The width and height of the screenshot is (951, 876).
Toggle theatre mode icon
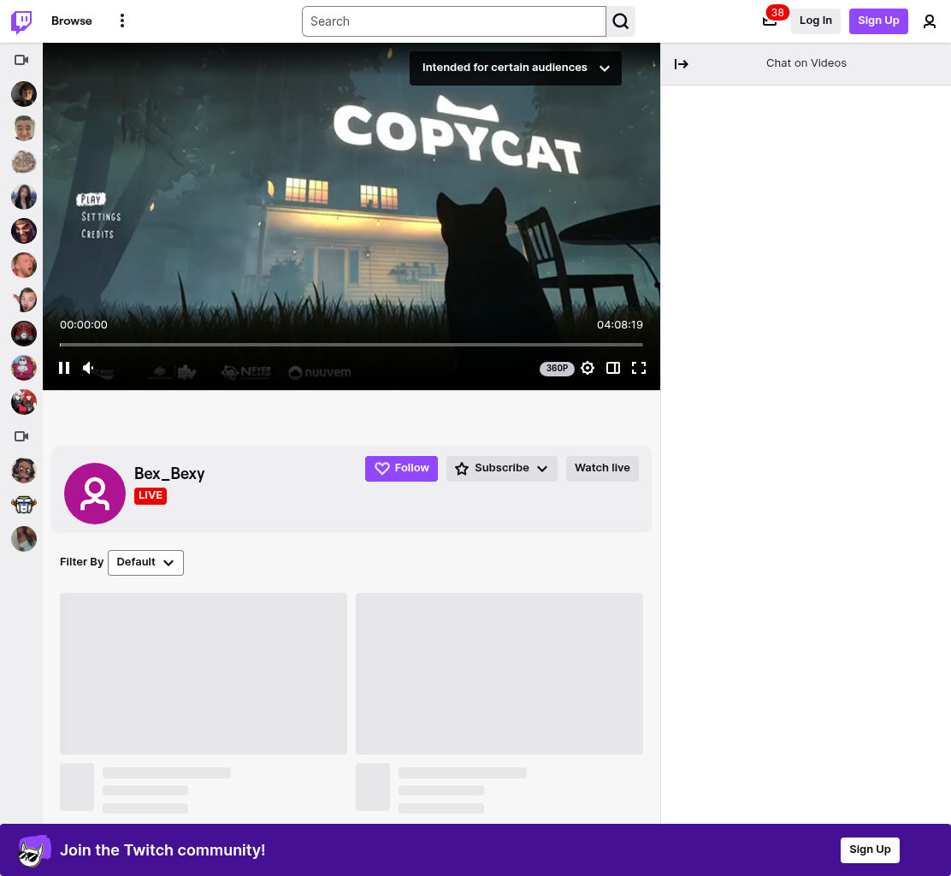613,368
